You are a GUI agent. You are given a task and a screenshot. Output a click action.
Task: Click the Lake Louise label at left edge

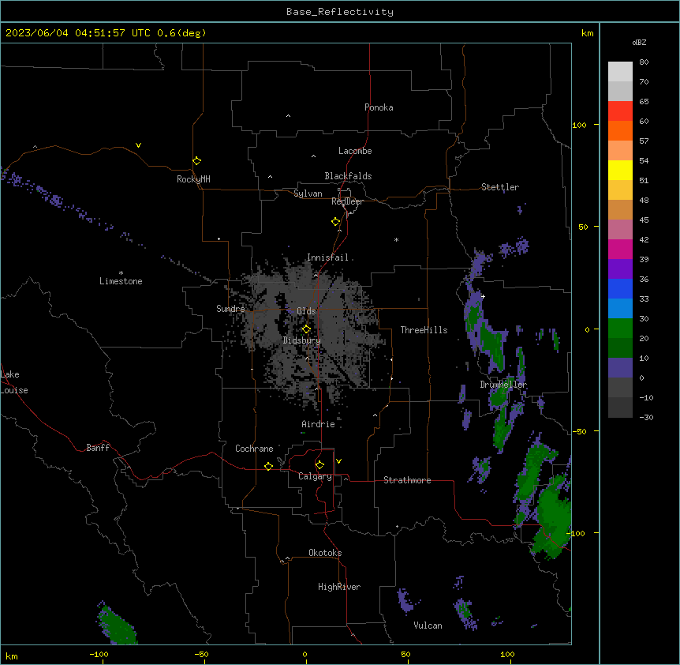pos(14,382)
